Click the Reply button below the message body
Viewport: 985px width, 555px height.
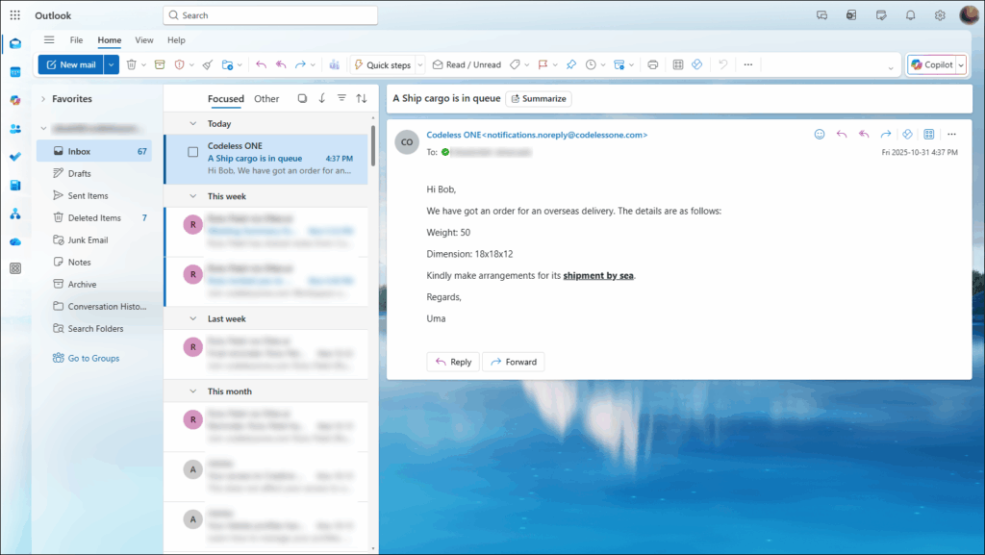[453, 362]
